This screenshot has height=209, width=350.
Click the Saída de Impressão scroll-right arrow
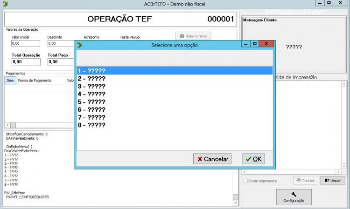pyautogui.click(x=339, y=172)
